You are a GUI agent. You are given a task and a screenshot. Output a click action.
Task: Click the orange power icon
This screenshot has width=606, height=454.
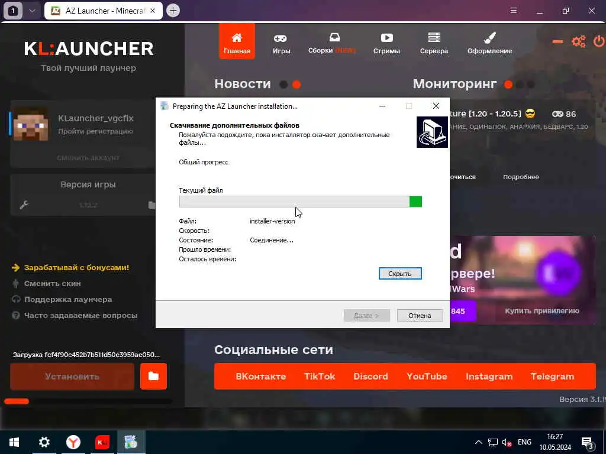point(599,41)
